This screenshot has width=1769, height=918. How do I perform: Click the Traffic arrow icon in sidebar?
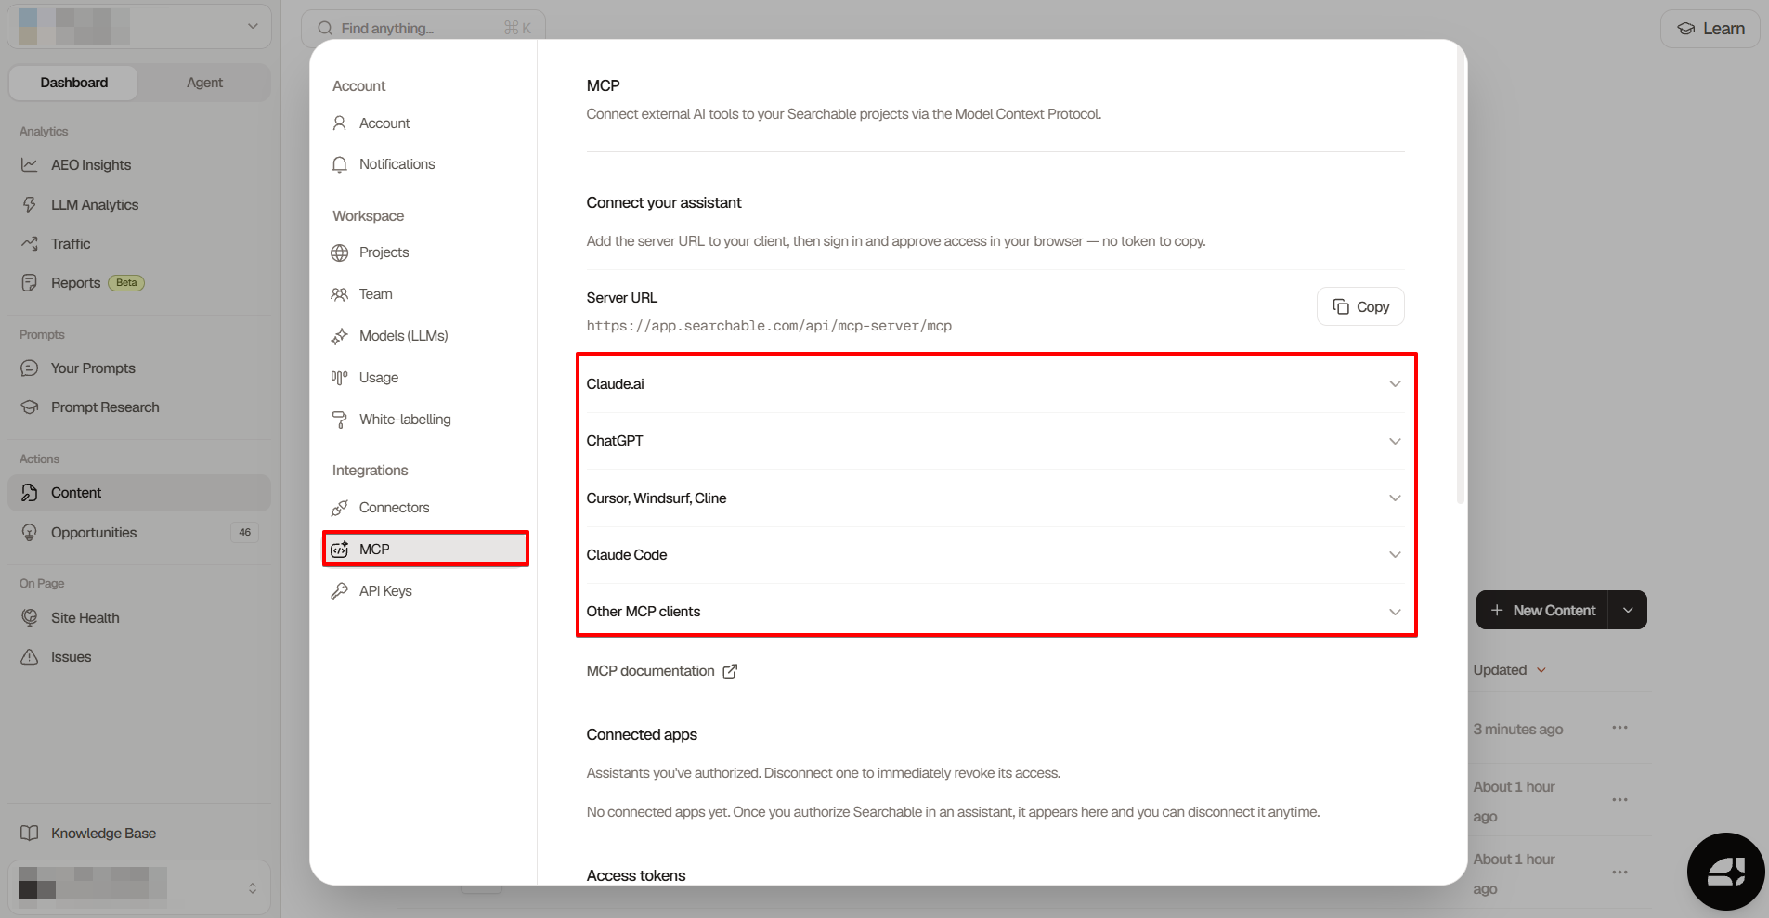point(30,244)
